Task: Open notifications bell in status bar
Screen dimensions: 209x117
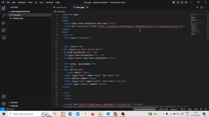Action: coord(205,109)
